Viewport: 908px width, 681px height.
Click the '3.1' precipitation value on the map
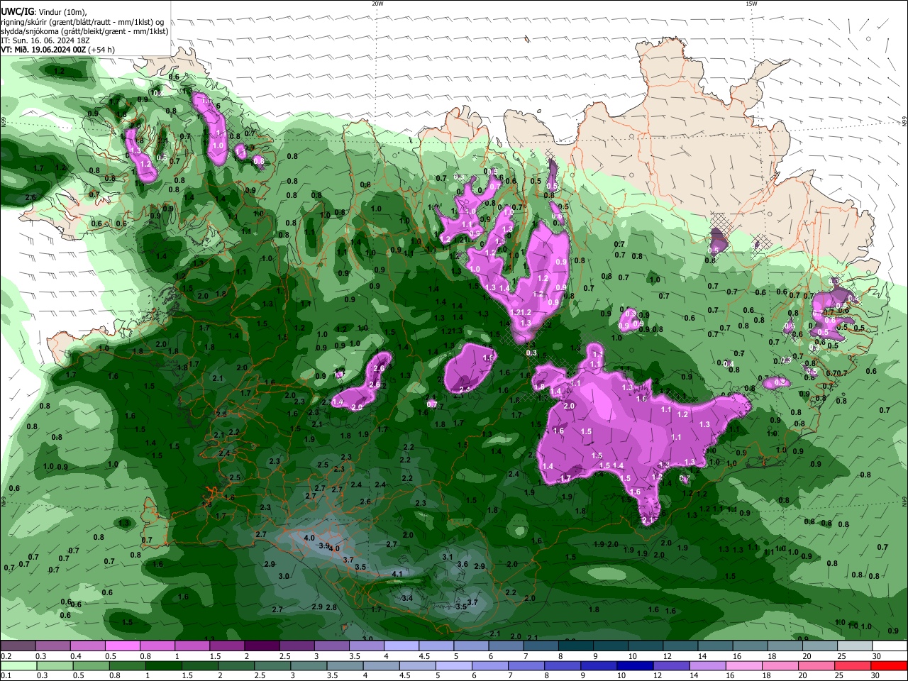click(x=447, y=557)
